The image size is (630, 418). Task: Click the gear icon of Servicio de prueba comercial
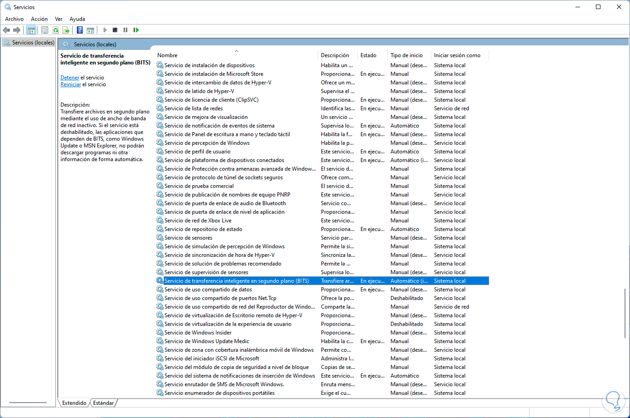(x=160, y=186)
